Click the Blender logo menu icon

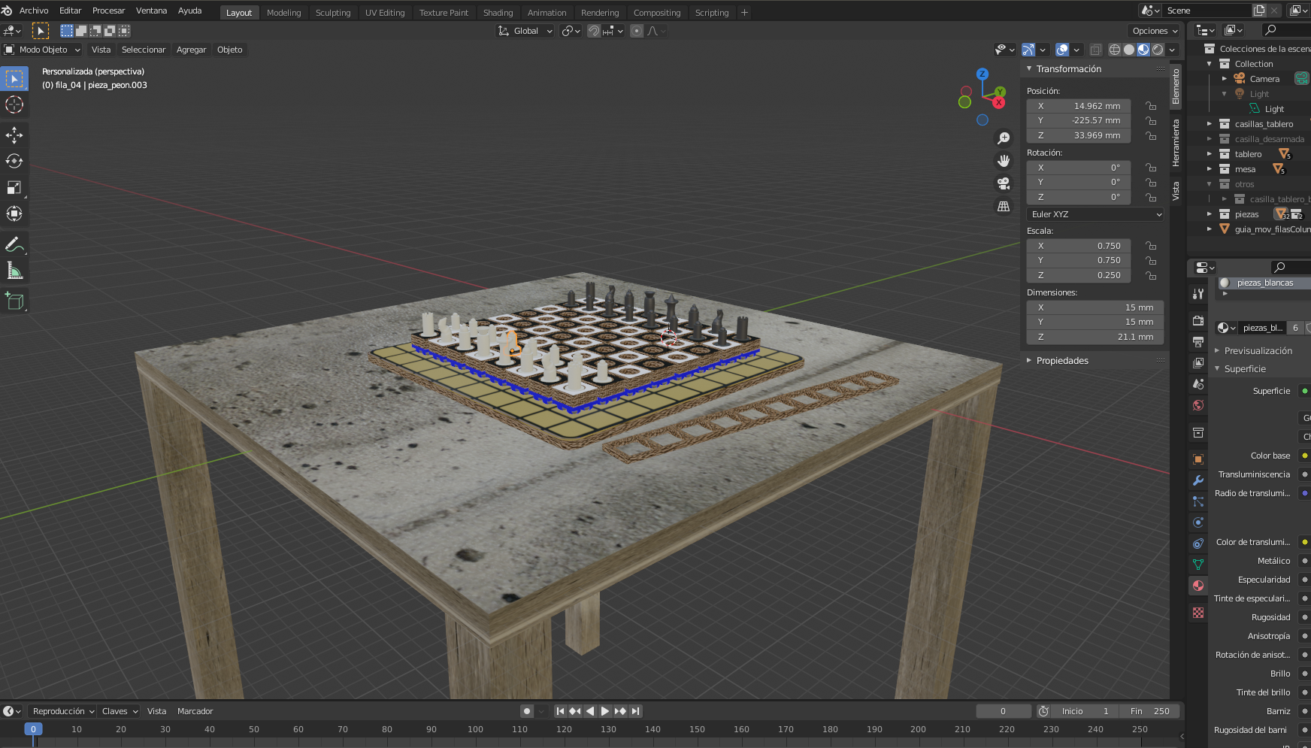point(8,11)
